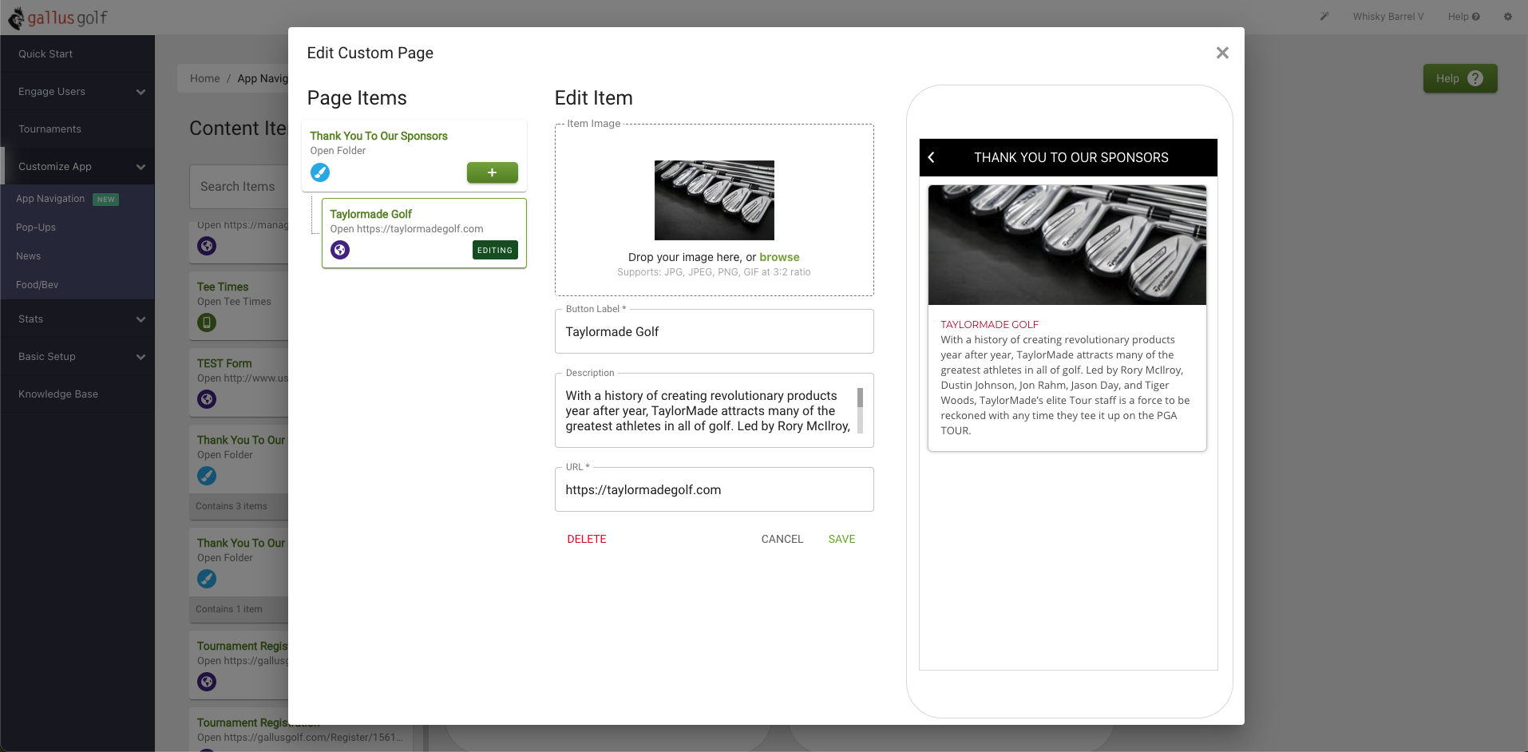Click the pencil edit icon in top bar
1528x752 pixels.
tap(1324, 16)
